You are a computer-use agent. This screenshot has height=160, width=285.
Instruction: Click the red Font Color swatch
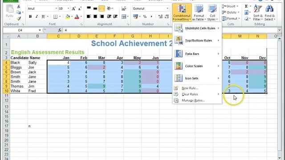[77, 16]
